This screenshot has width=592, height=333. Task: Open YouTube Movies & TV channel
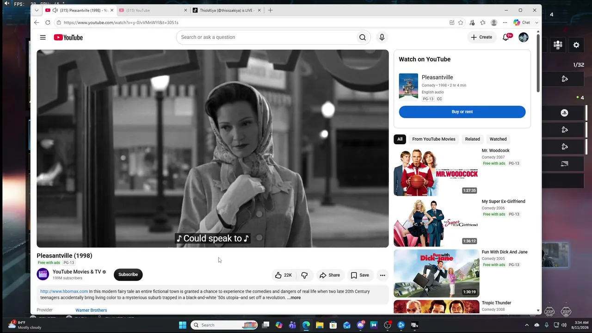77,272
